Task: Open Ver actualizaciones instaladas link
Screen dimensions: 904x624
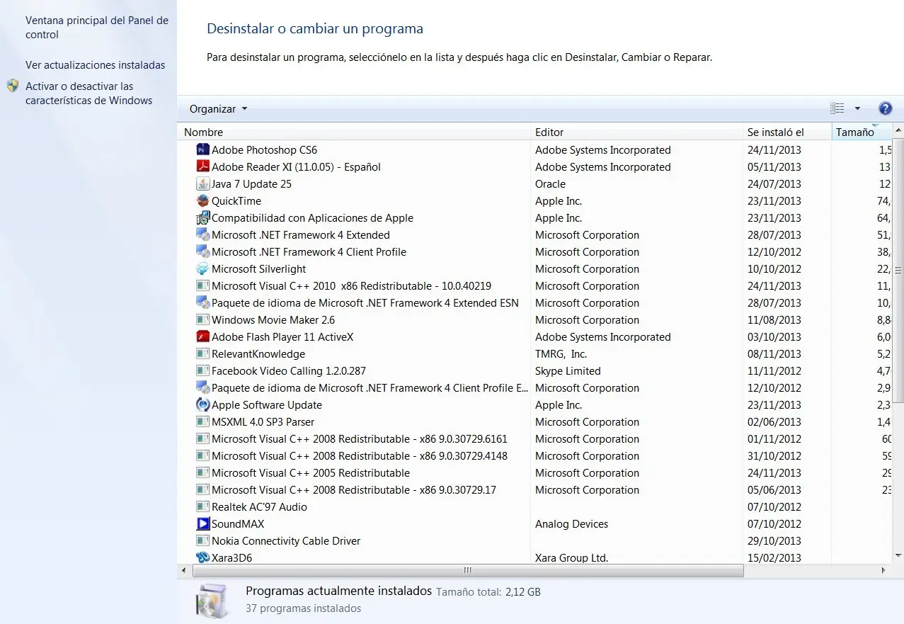Action: click(x=96, y=65)
